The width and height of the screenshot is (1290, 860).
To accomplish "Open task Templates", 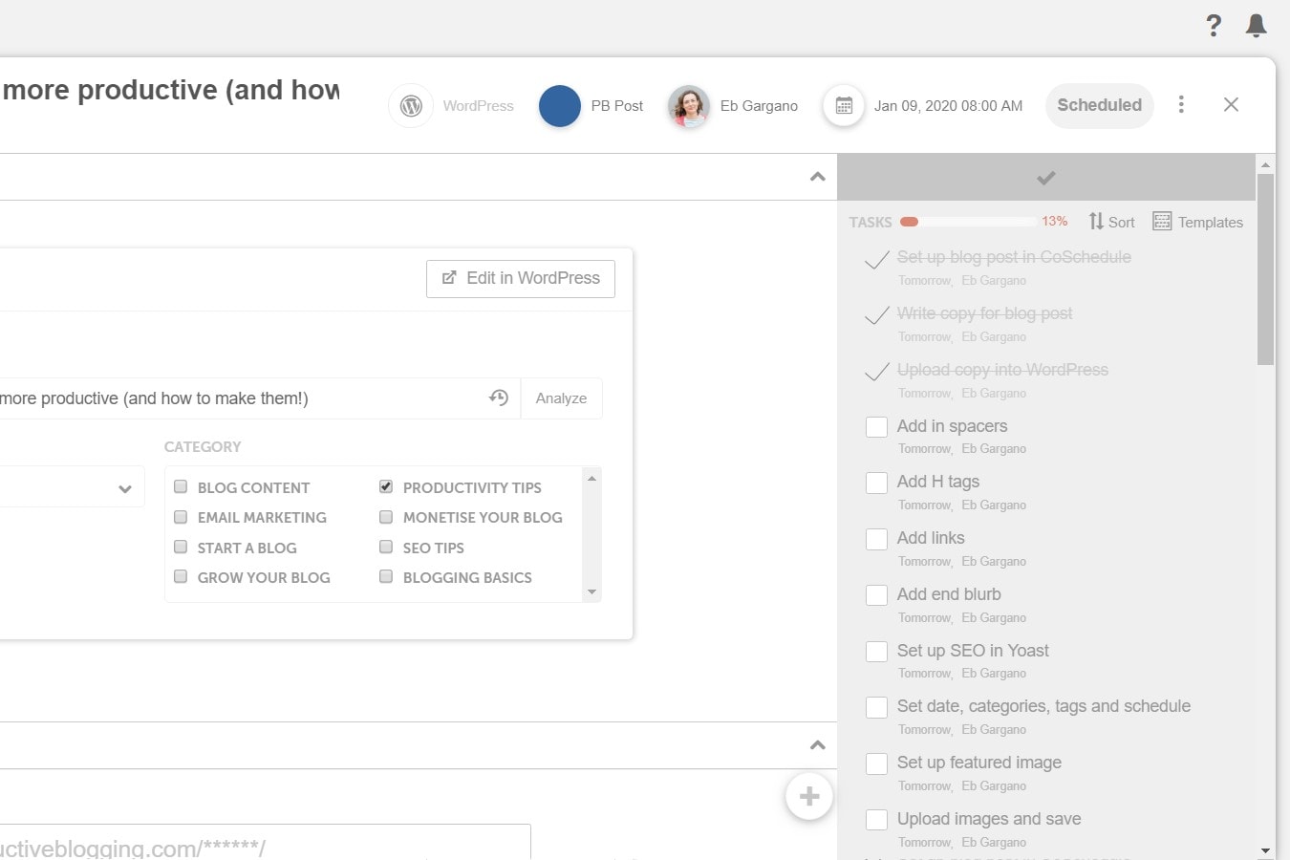I will 1197,222.
